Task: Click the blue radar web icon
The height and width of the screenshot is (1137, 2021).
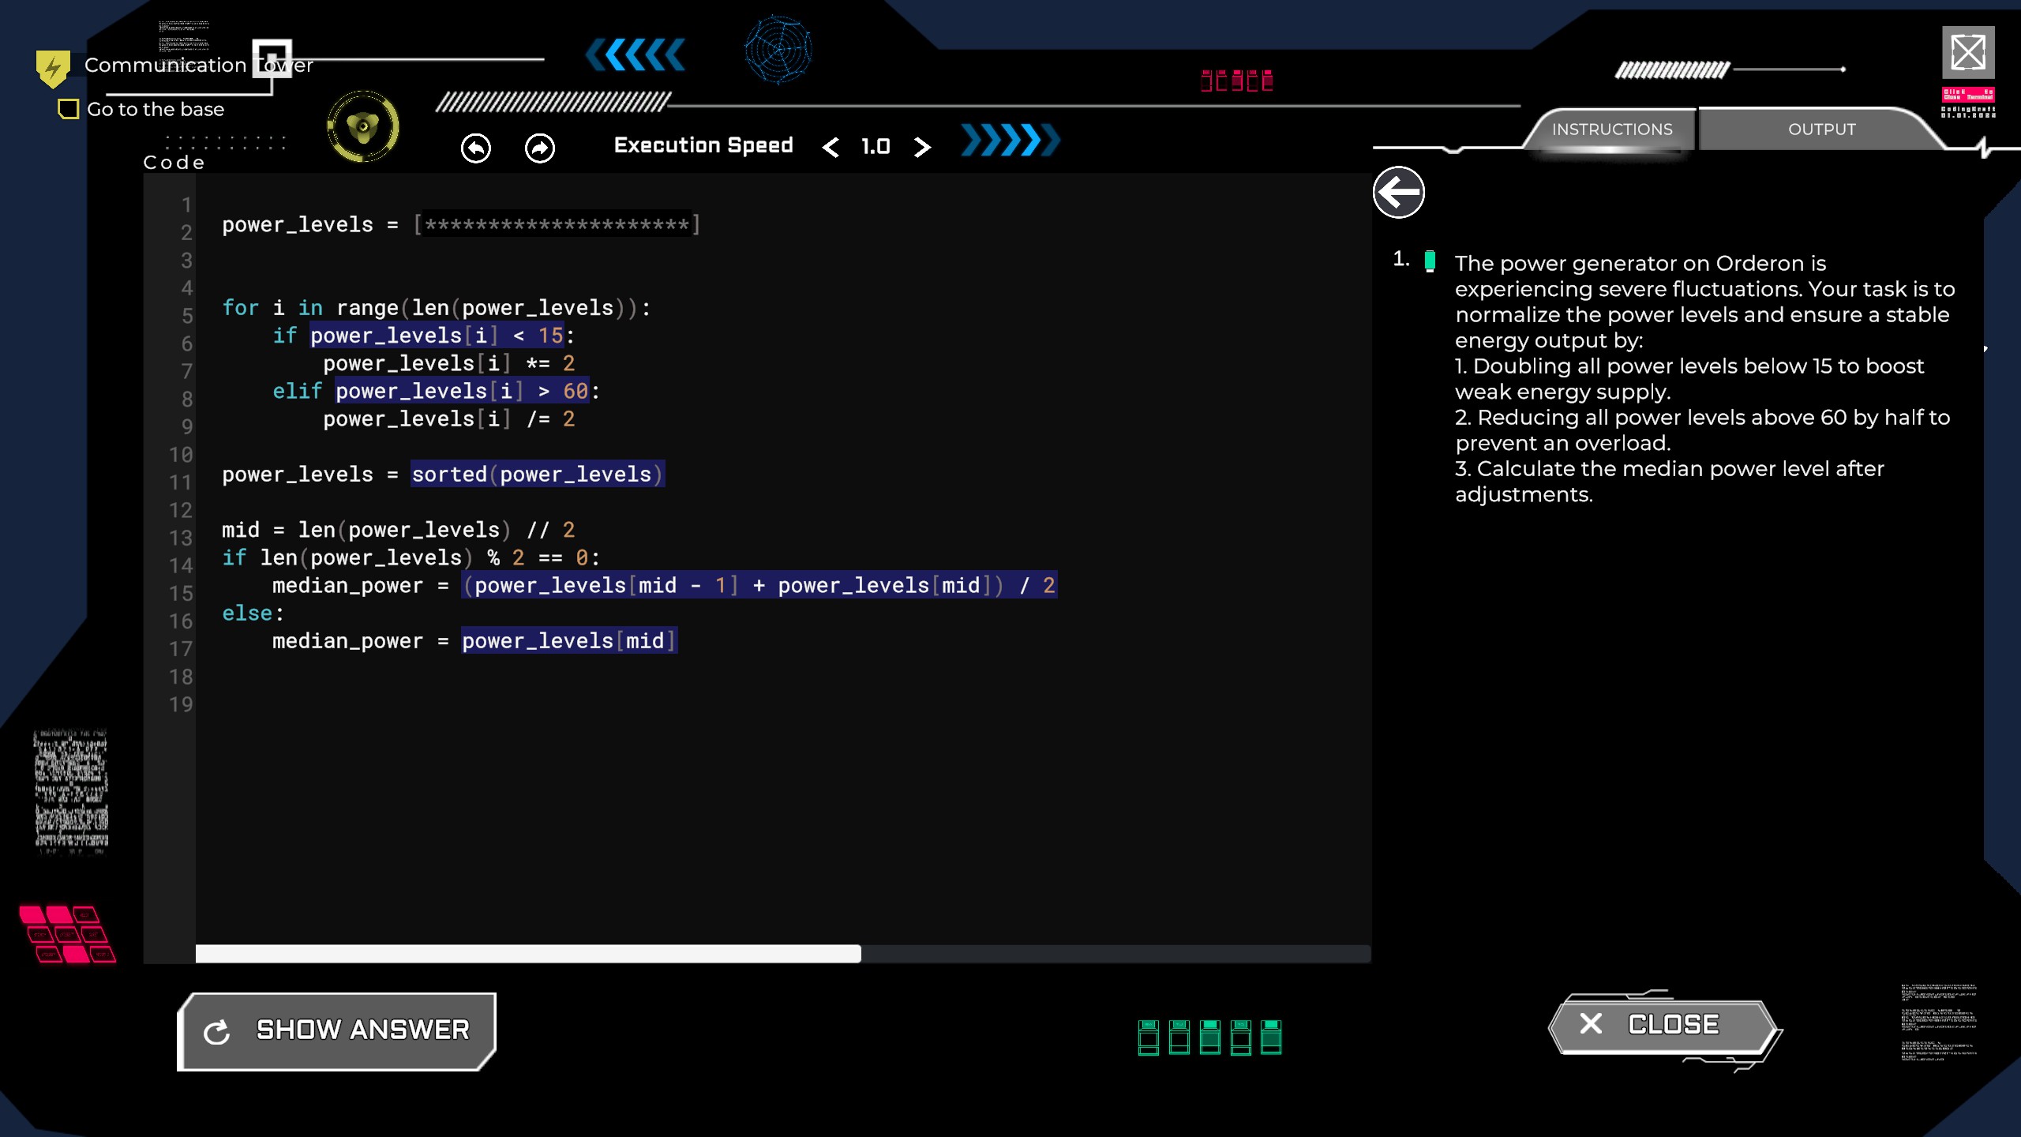Action: pos(778,51)
